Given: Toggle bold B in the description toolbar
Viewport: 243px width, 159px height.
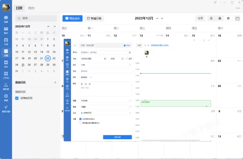Looking at the screenshot, I should pyautogui.click(x=82, y=84).
